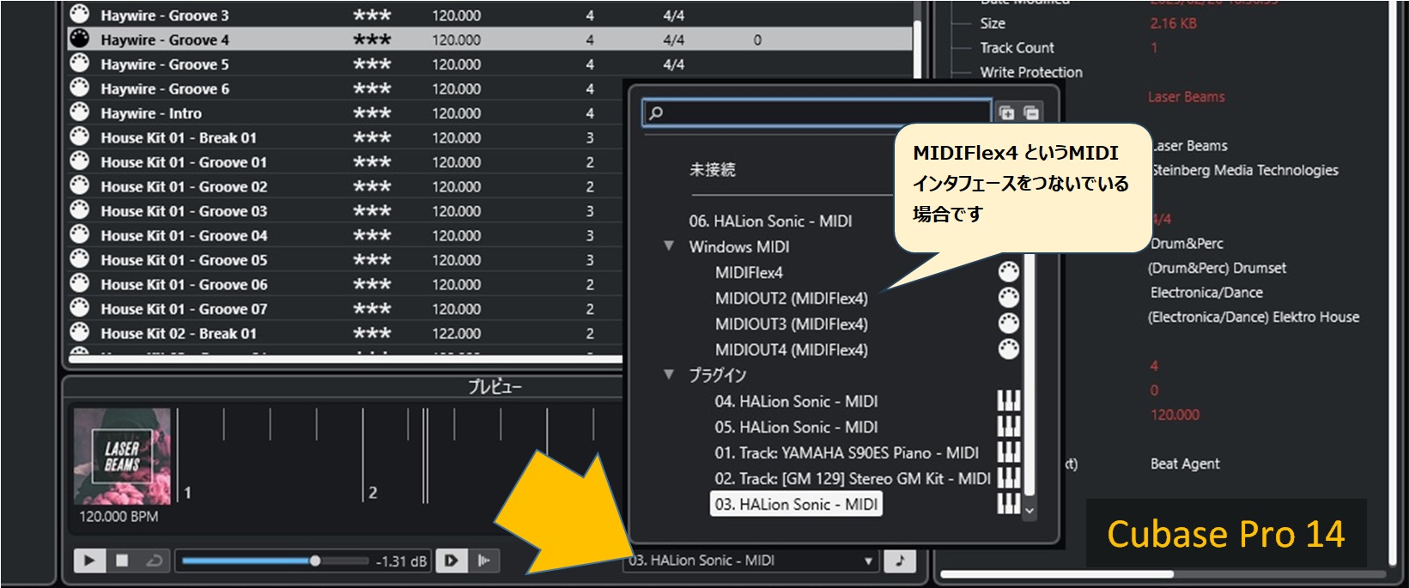Image resolution: width=1409 pixels, height=588 pixels.
Task: Click the Laser Beams cover art thumbnail
Action: pyautogui.click(x=122, y=456)
